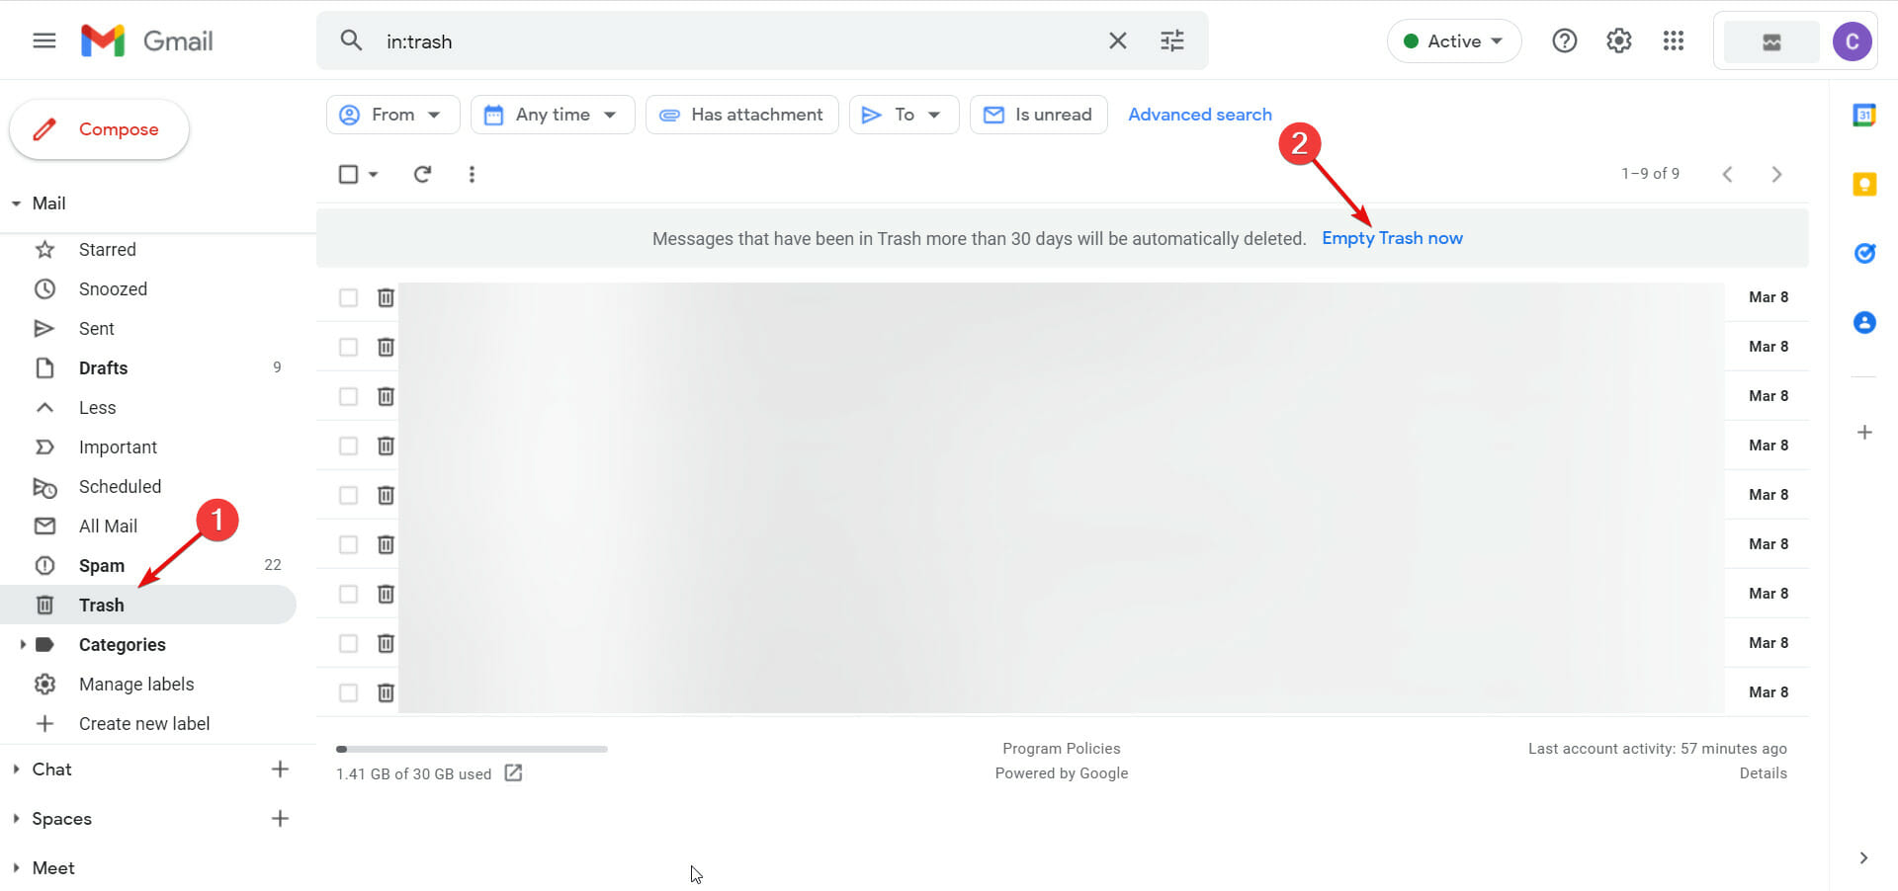
Task: Expand the Categories label
Action: point(22,644)
